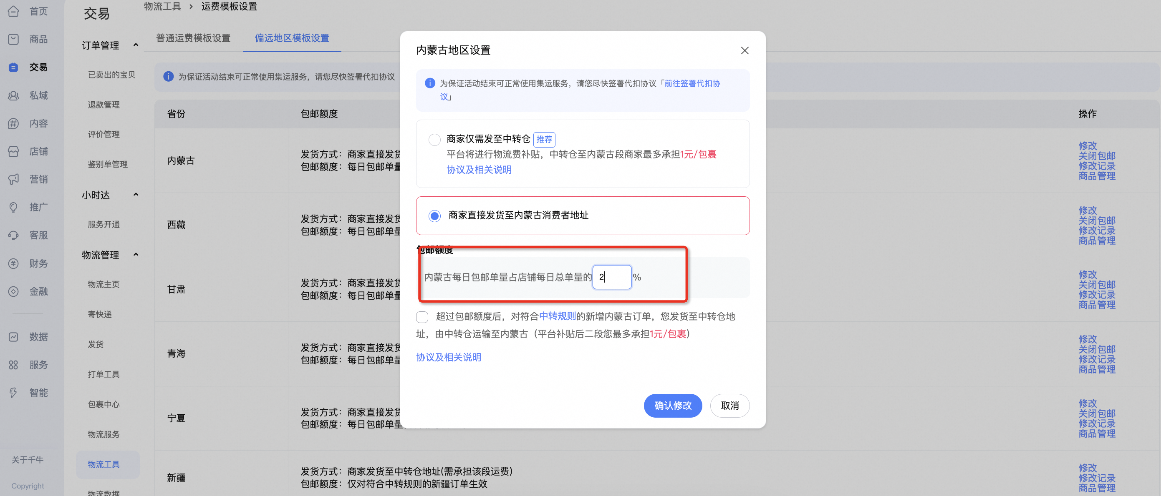Open 评价管理 menu item
Image resolution: width=1161 pixels, height=496 pixels.
103,134
